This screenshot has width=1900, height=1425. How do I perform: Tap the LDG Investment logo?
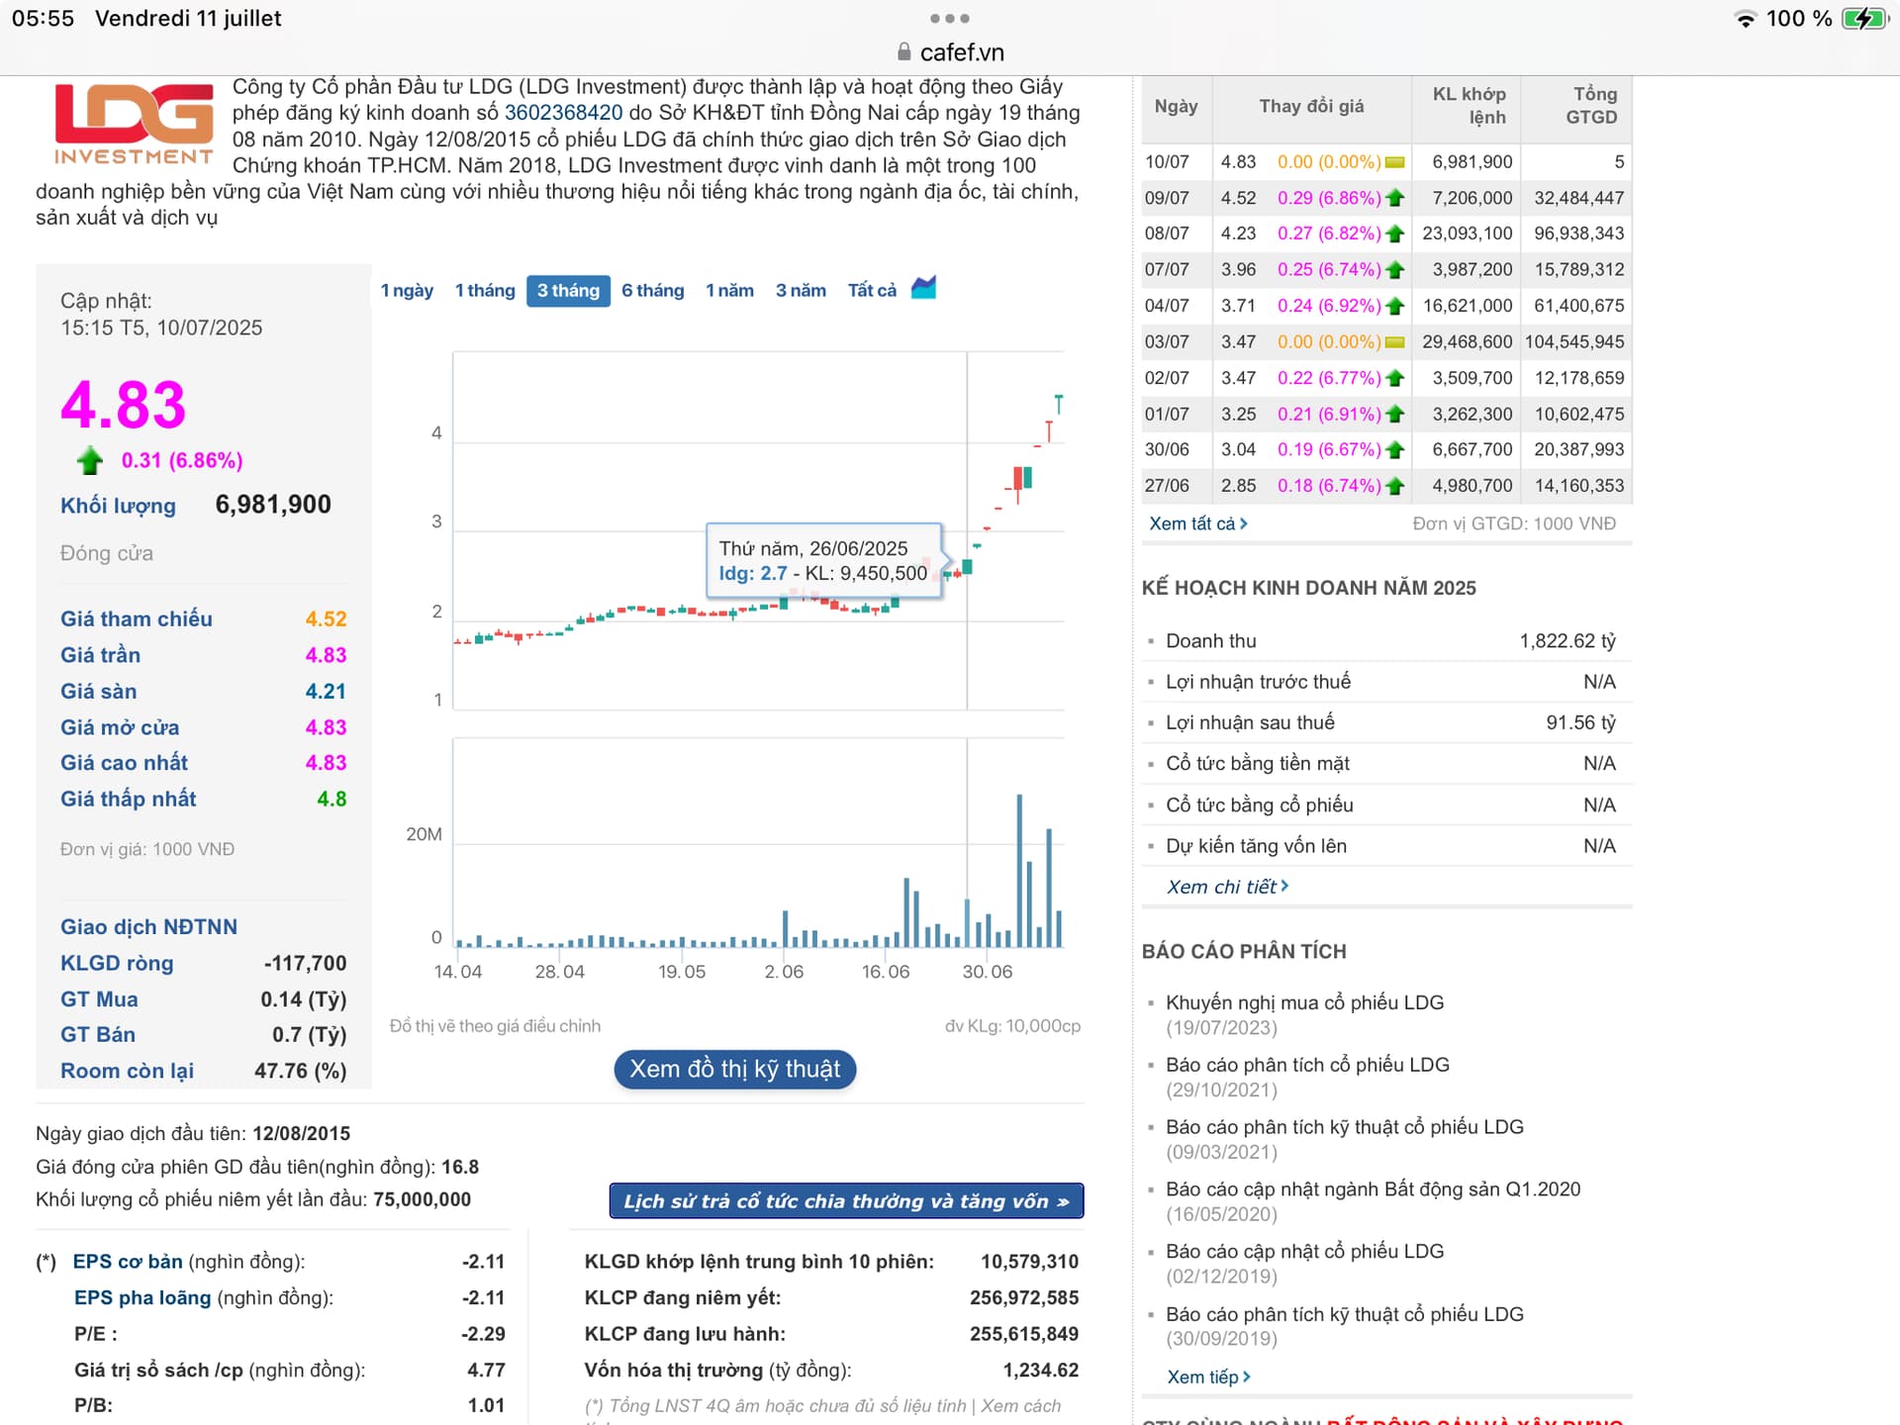coord(134,124)
